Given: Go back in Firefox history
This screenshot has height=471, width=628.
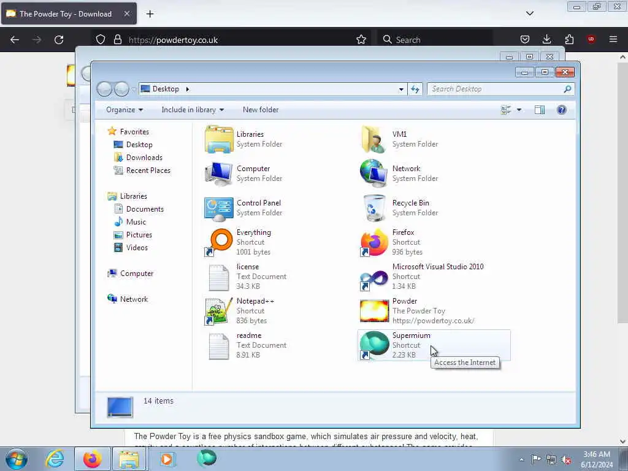Looking at the screenshot, I should (x=15, y=40).
